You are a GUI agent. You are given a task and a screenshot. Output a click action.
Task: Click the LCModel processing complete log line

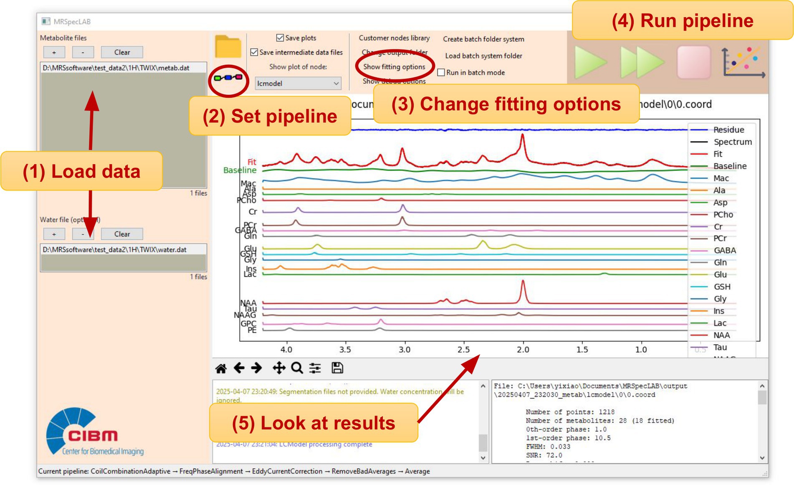coord(294,444)
